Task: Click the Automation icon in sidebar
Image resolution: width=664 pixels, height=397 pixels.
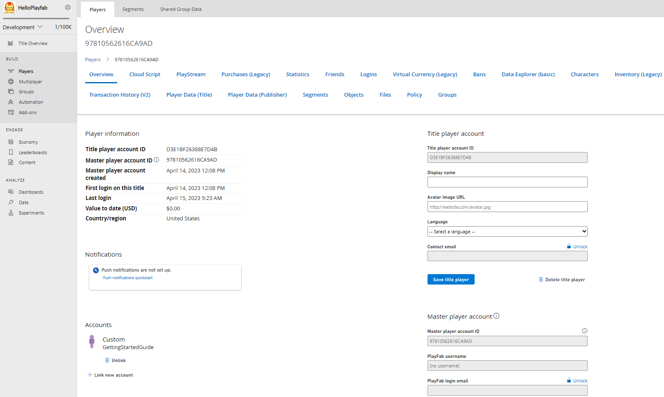Action: click(x=11, y=102)
